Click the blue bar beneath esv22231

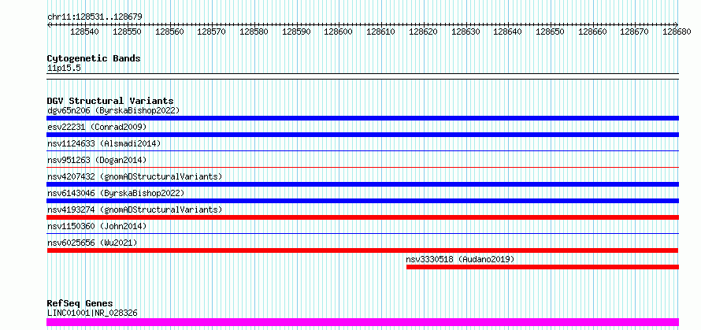pos(362,135)
